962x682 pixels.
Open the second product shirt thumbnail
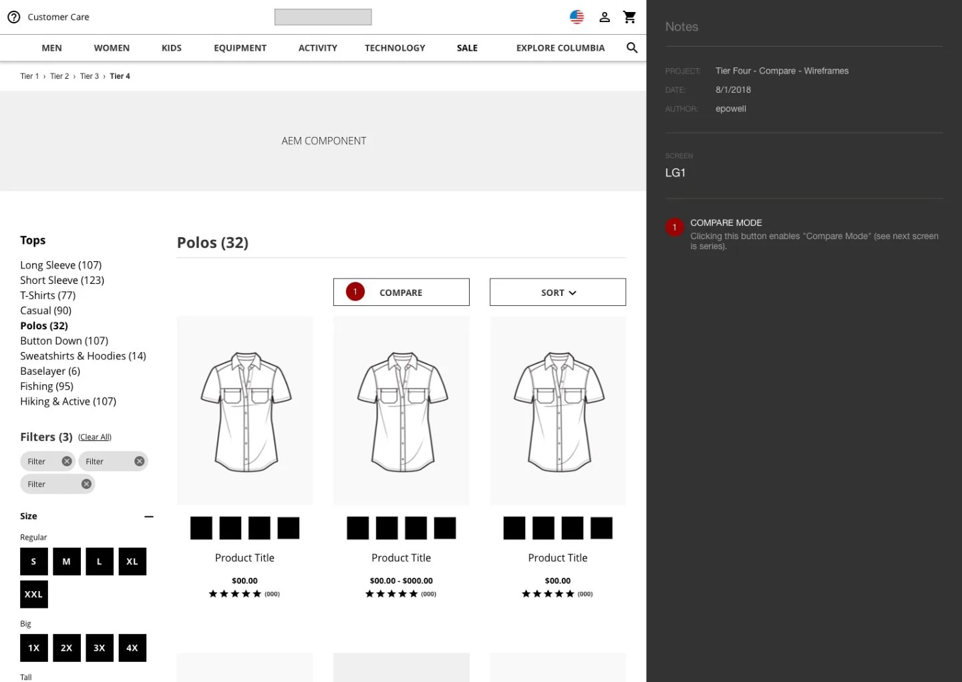pyautogui.click(x=402, y=411)
